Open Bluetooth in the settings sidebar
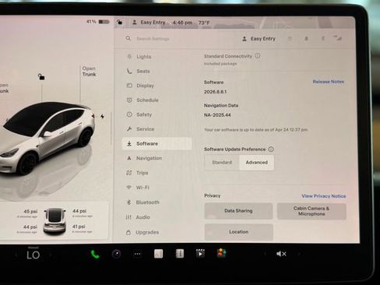Image resolution: width=380 pixels, height=285 pixels. click(x=157, y=202)
